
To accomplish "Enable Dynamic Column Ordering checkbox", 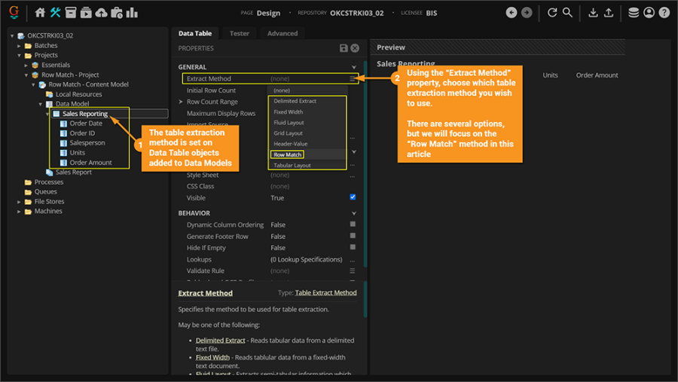I will point(353,225).
